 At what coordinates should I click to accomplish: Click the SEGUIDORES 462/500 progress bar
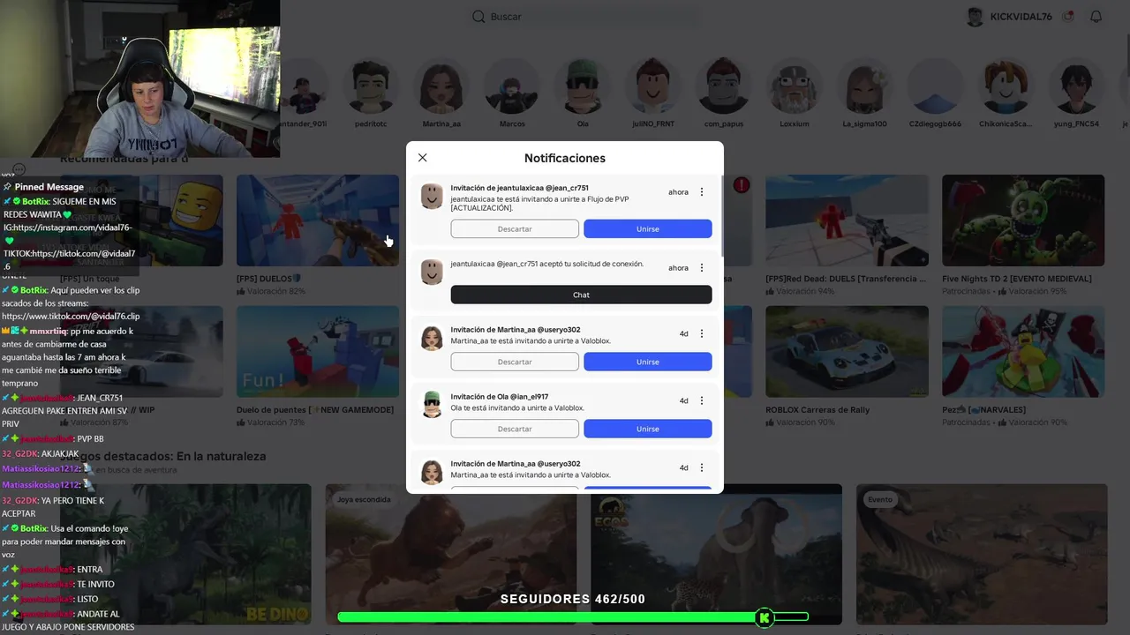[573, 617]
